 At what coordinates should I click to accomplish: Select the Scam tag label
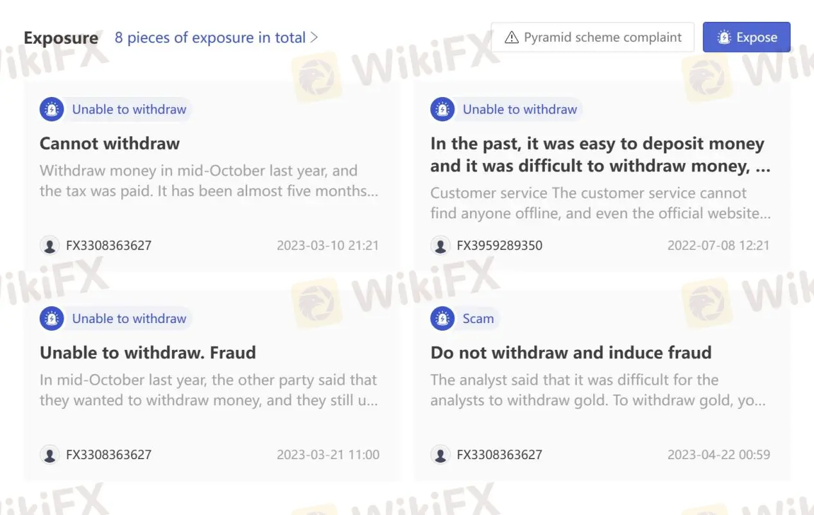480,319
